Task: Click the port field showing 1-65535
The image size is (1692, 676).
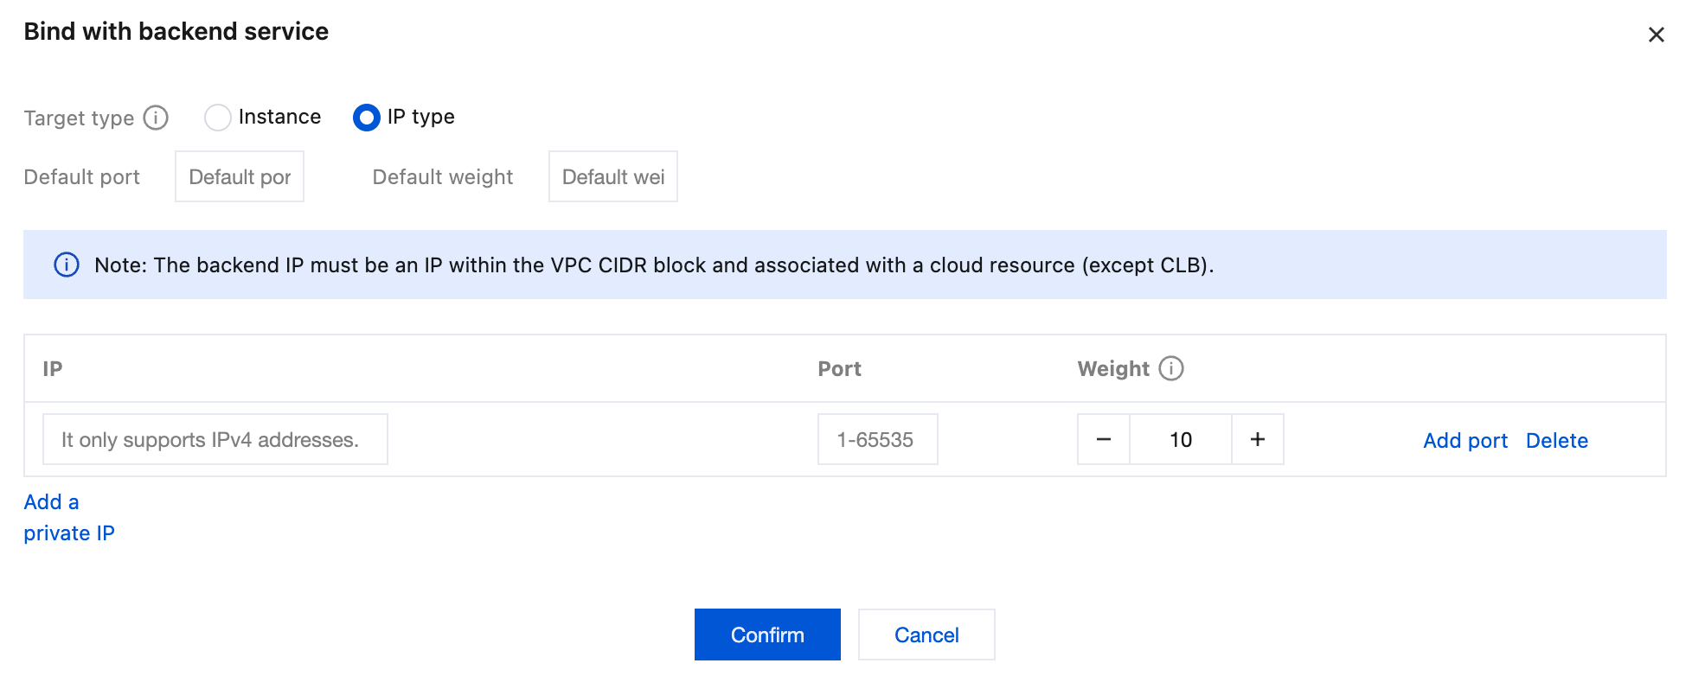Action: click(x=877, y=440)
